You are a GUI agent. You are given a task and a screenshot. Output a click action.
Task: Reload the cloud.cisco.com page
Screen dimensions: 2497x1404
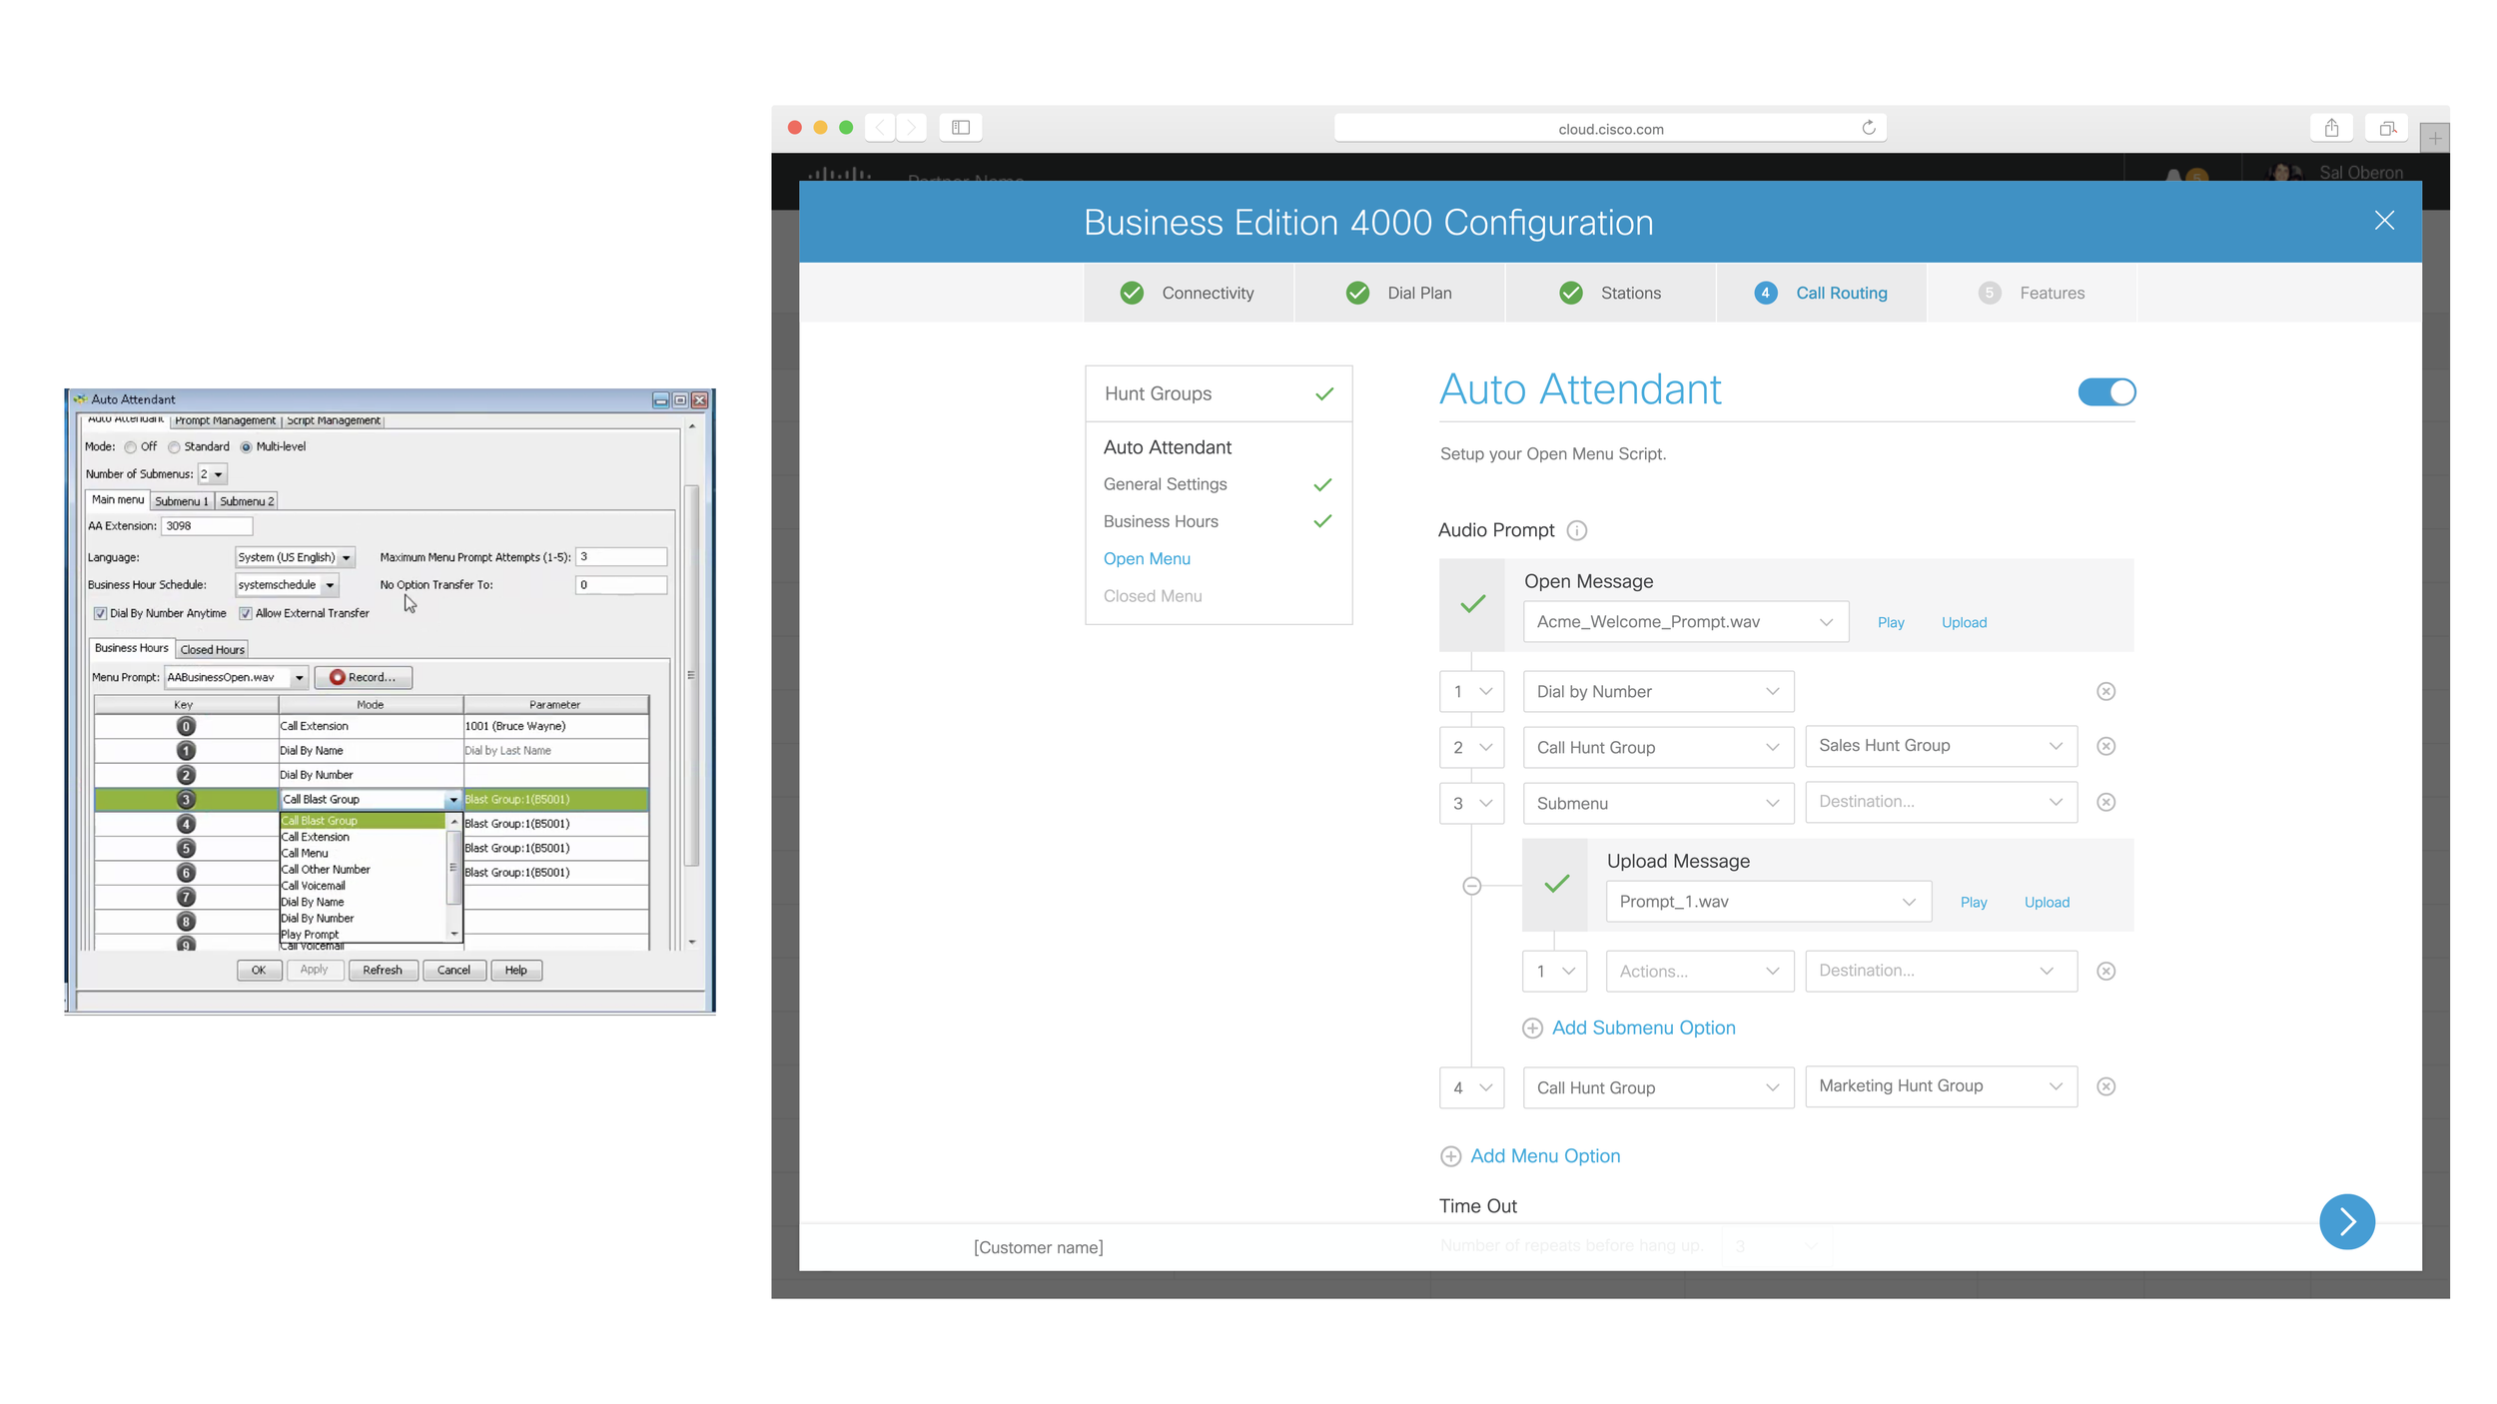(x=1868, y=128)
